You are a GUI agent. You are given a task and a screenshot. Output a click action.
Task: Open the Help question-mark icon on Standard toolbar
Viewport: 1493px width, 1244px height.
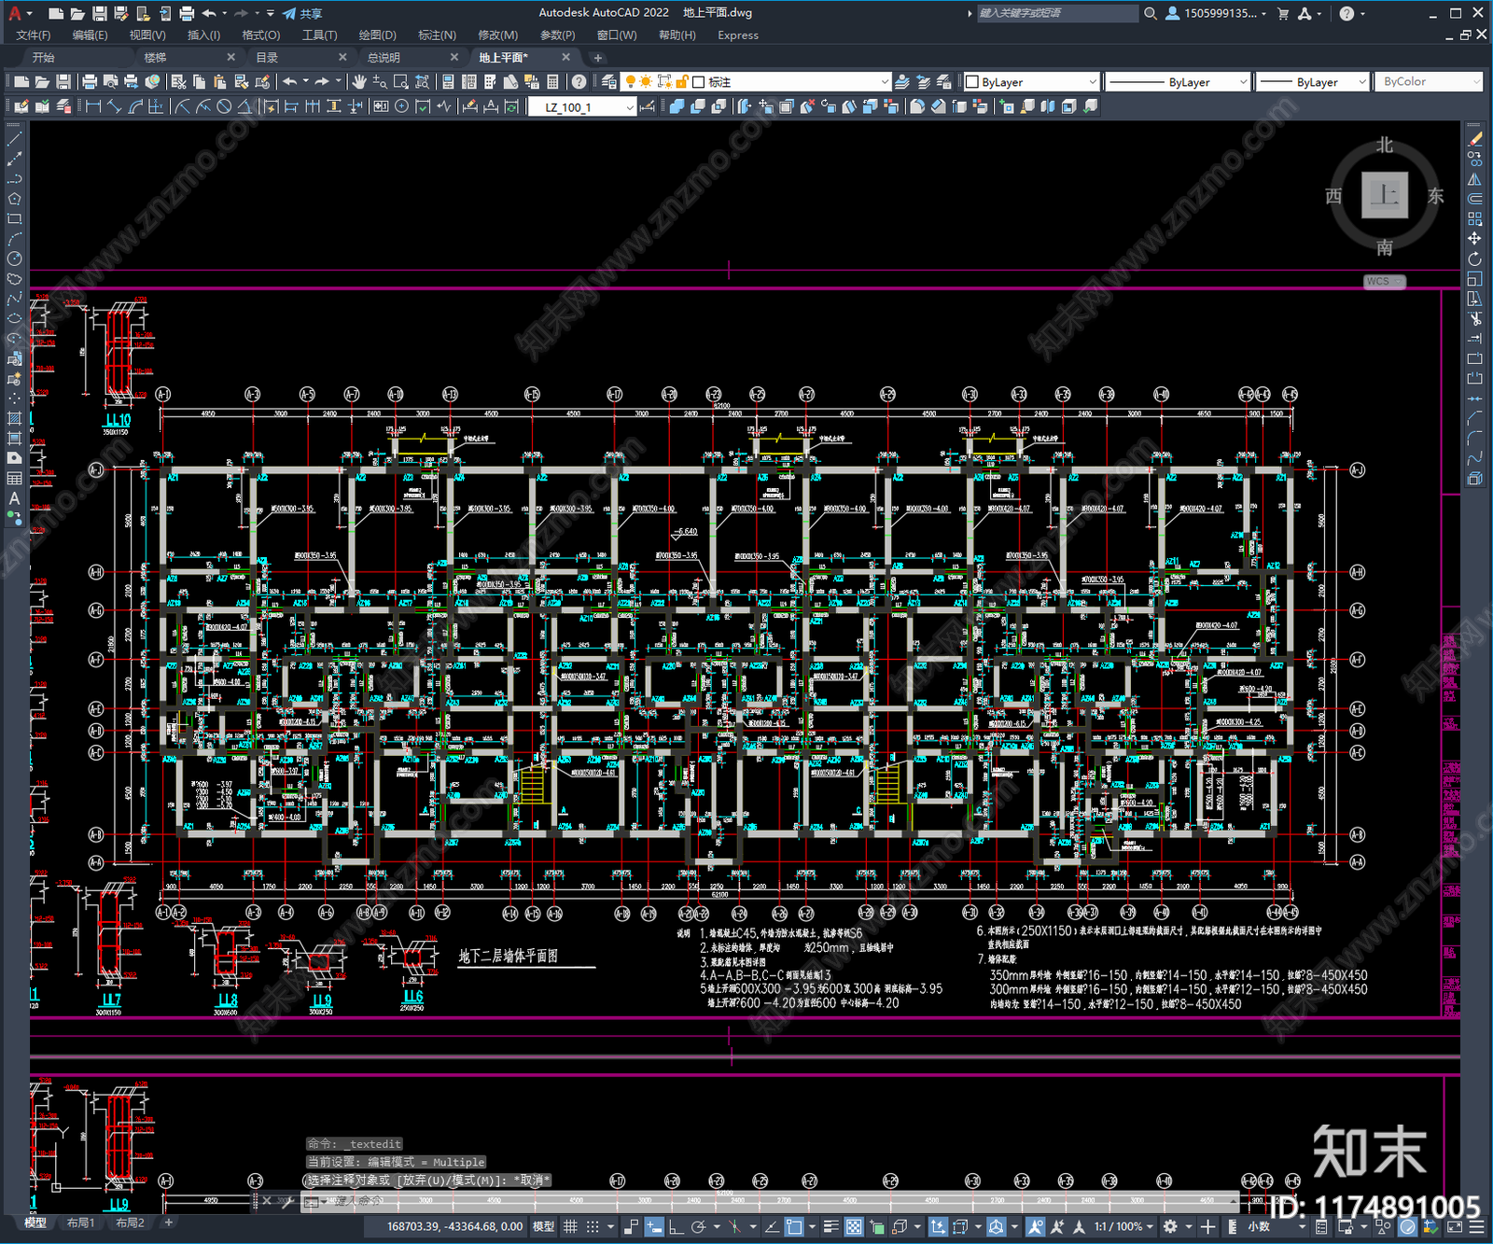(579, 82)
